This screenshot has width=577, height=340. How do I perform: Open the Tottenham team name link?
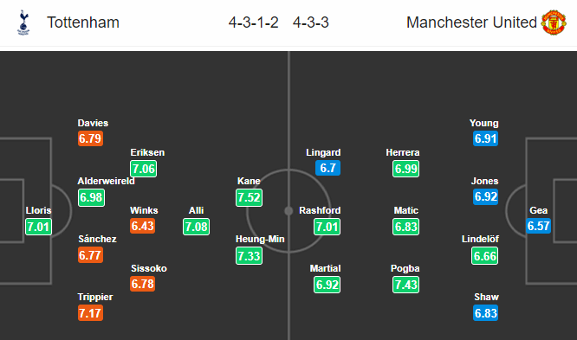(83, 22)
